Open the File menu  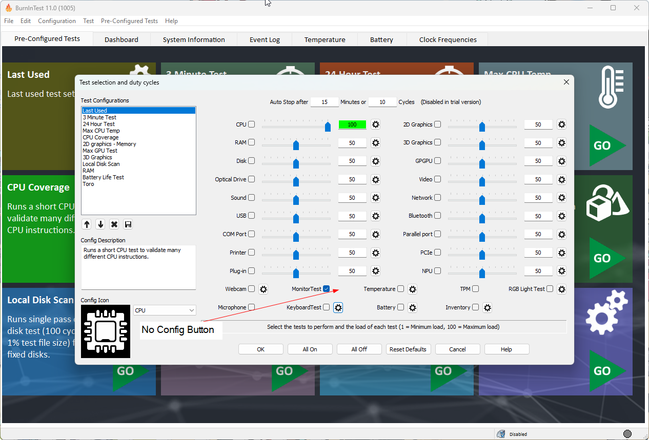(x=9, y=21)
